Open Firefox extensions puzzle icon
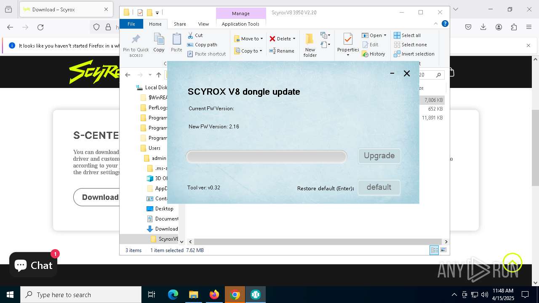This screenshot has width=539, height=303. point(514,27)
